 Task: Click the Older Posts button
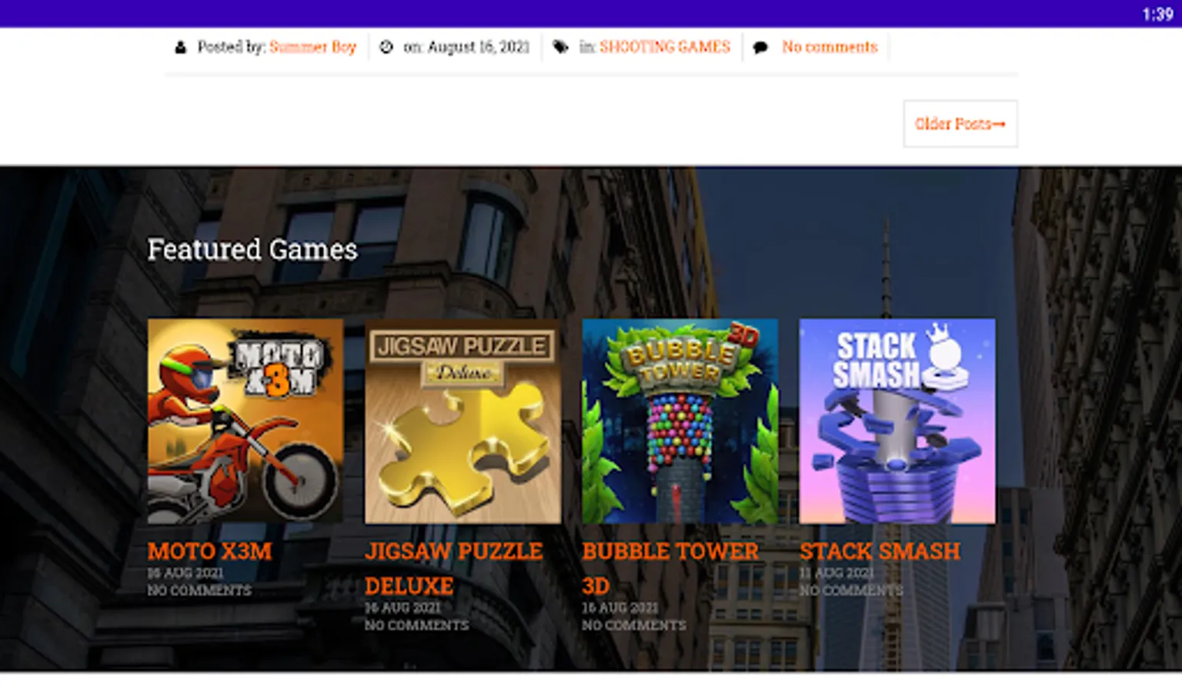coord(960,123)
